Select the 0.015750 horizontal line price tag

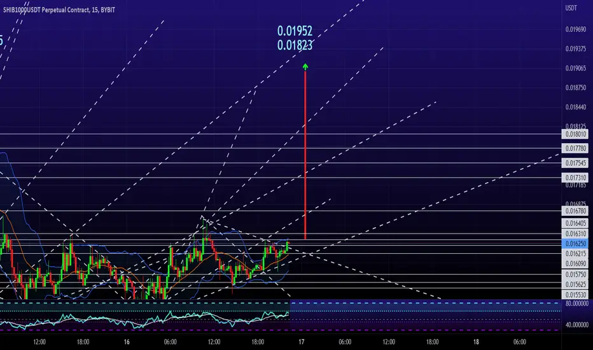click(x=575, y=274)
